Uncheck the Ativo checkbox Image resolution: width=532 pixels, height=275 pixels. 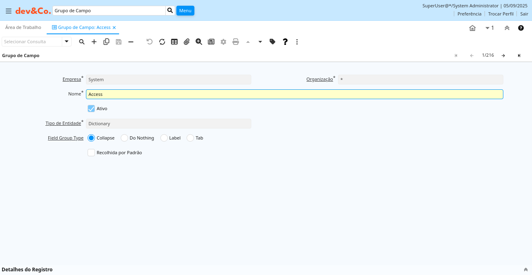91,109
